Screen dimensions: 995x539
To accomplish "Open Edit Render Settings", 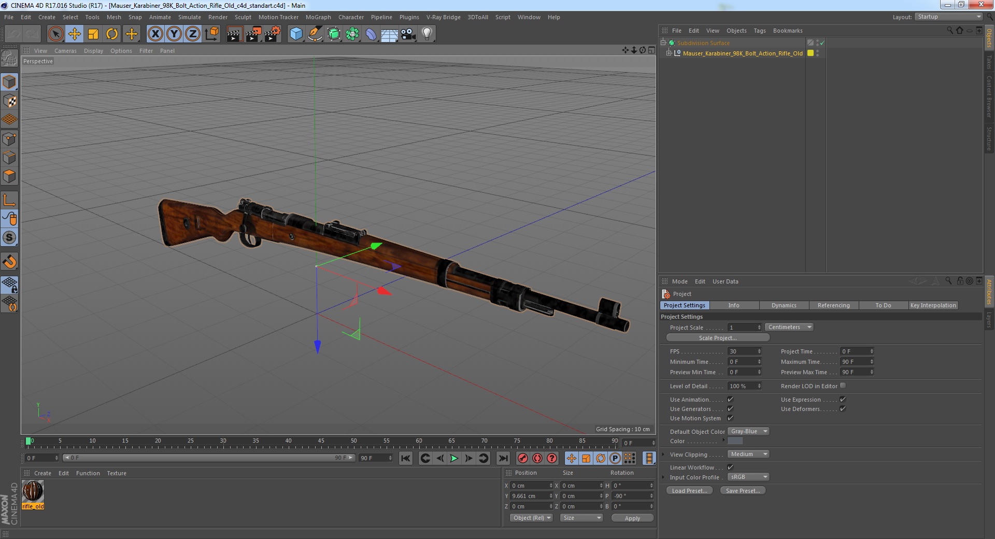I will pos(272,34).
